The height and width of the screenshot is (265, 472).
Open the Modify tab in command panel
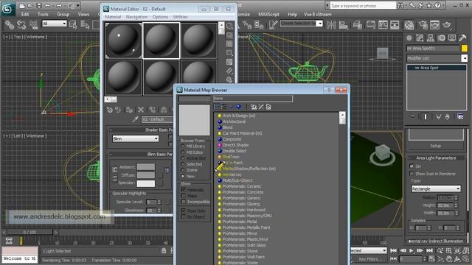[420, 38]
